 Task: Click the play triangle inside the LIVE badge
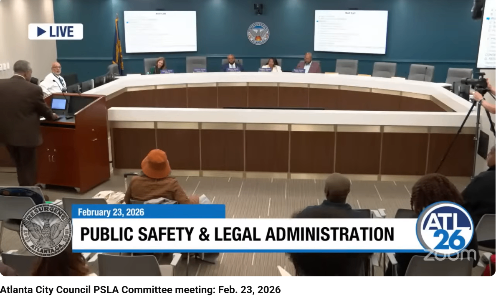[x=41, y=32]
